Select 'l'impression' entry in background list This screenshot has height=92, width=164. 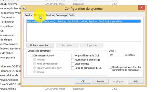coord(7,17)
